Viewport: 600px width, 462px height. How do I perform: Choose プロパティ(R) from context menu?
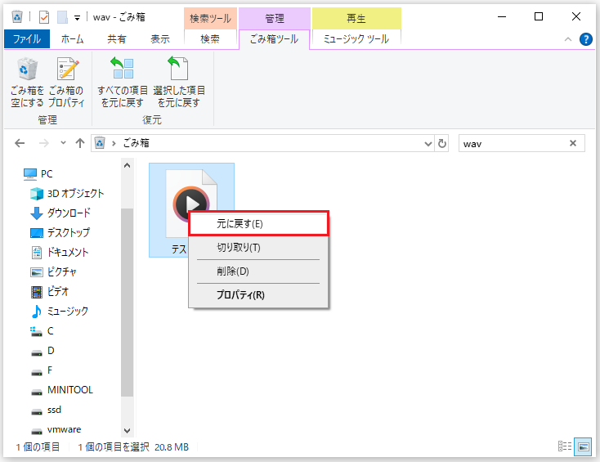click(258, 295)
